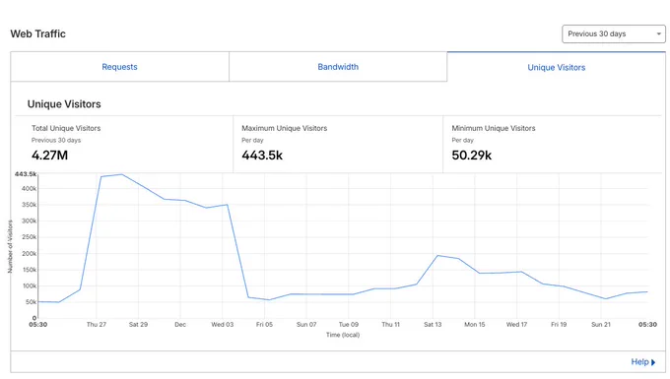
Task: Click the Total Unique Visitors label
Action: pyautogui.click(x=66, y=128)
